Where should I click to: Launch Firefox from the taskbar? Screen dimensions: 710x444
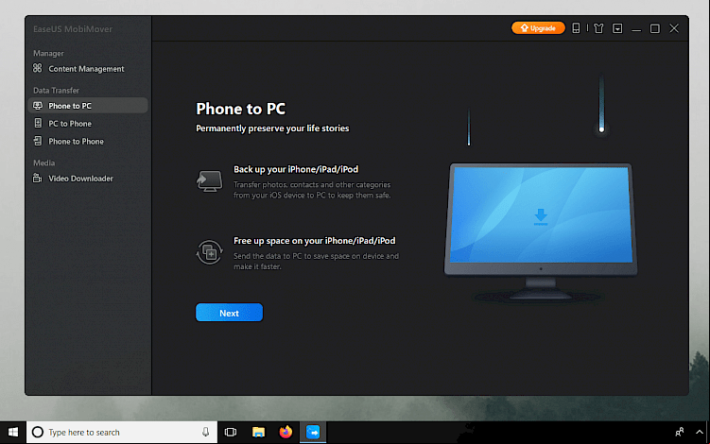pos(286,433)
